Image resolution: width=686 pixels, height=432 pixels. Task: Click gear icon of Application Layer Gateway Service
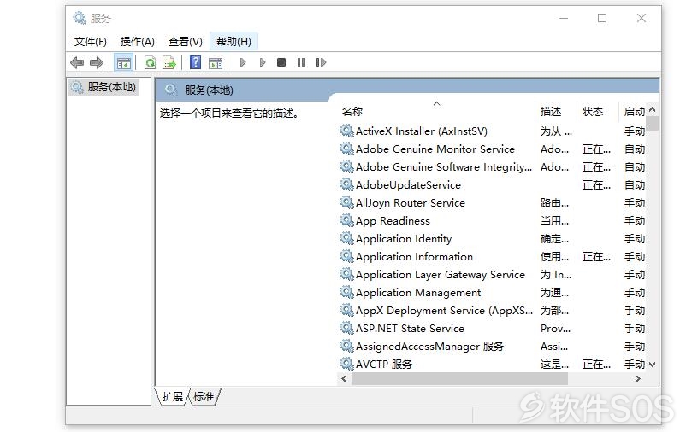point(347,274)
